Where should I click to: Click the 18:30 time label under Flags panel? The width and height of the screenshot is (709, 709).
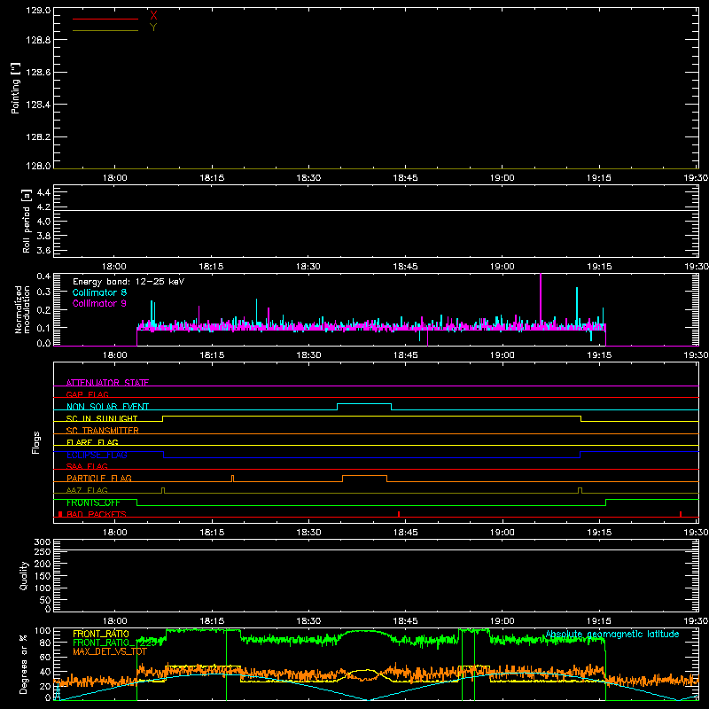click(x=308, y=533)
